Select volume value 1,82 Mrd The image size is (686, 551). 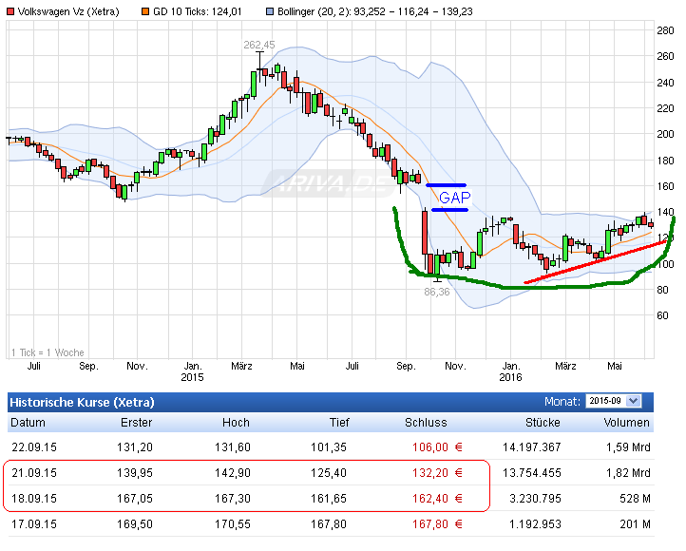(628, 473)
